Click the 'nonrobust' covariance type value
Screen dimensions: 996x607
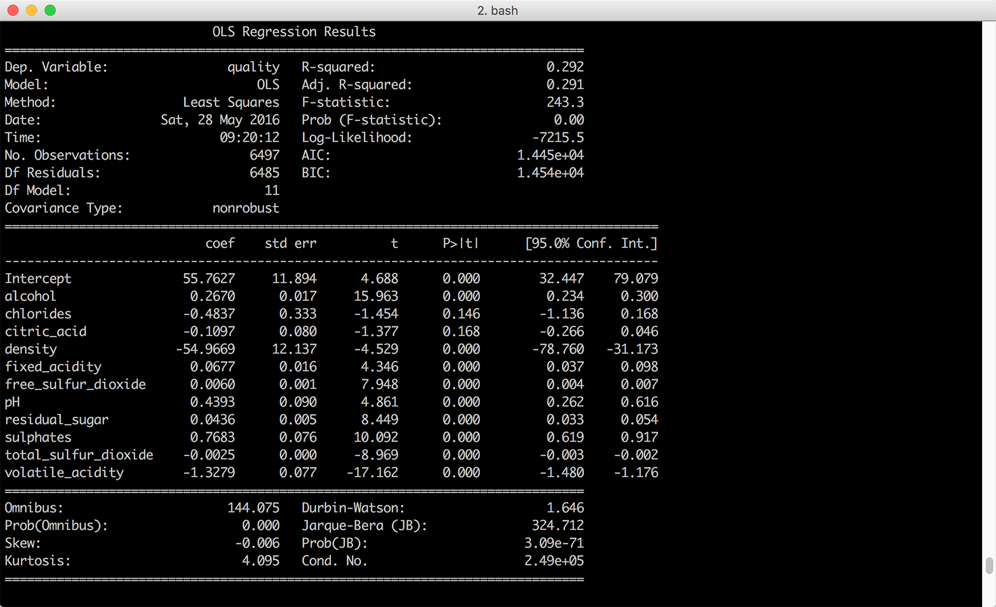pos(246,208)
